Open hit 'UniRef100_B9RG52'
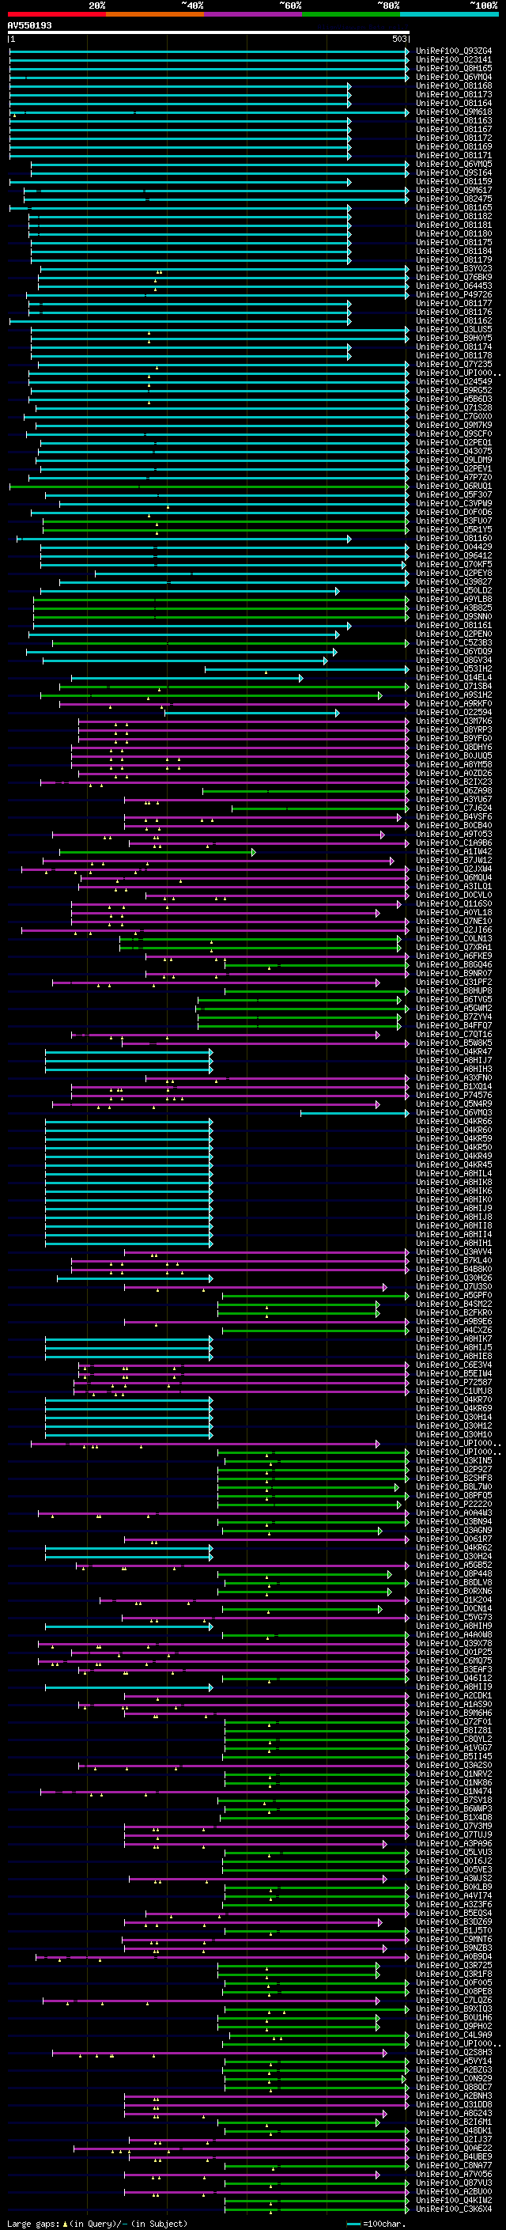This screenshot has height=2230, width=506. click(454, 391)
